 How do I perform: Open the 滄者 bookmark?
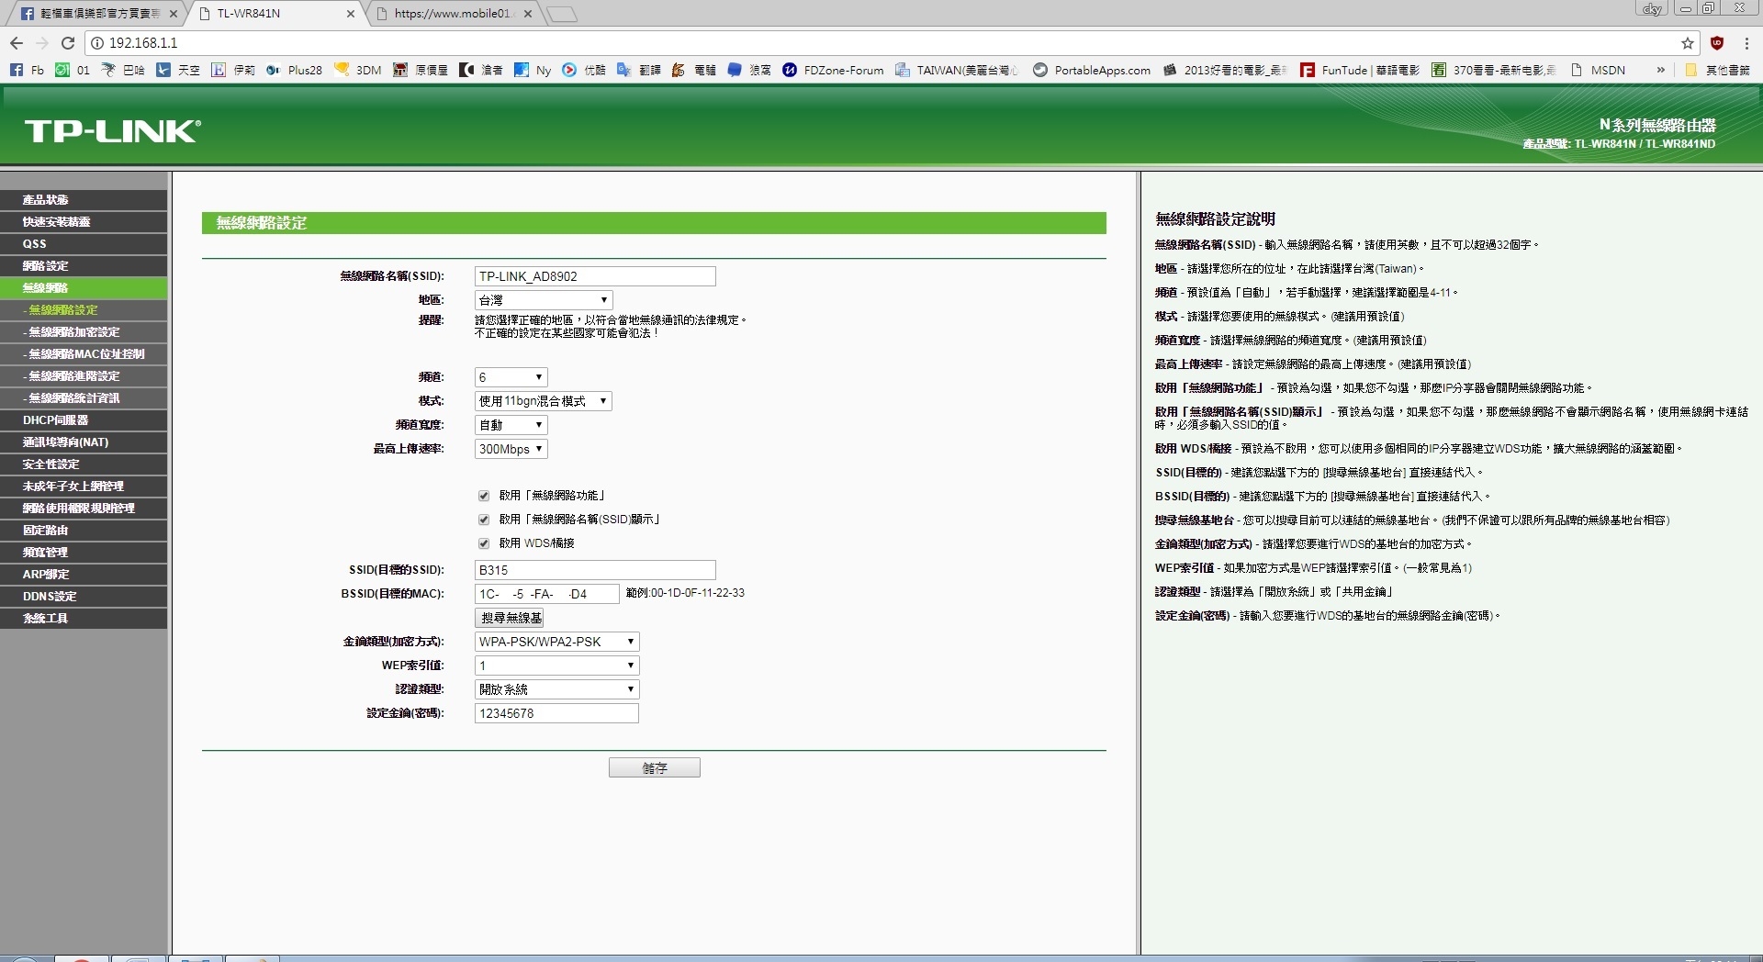pyautogui.click(x=481, y=70)
